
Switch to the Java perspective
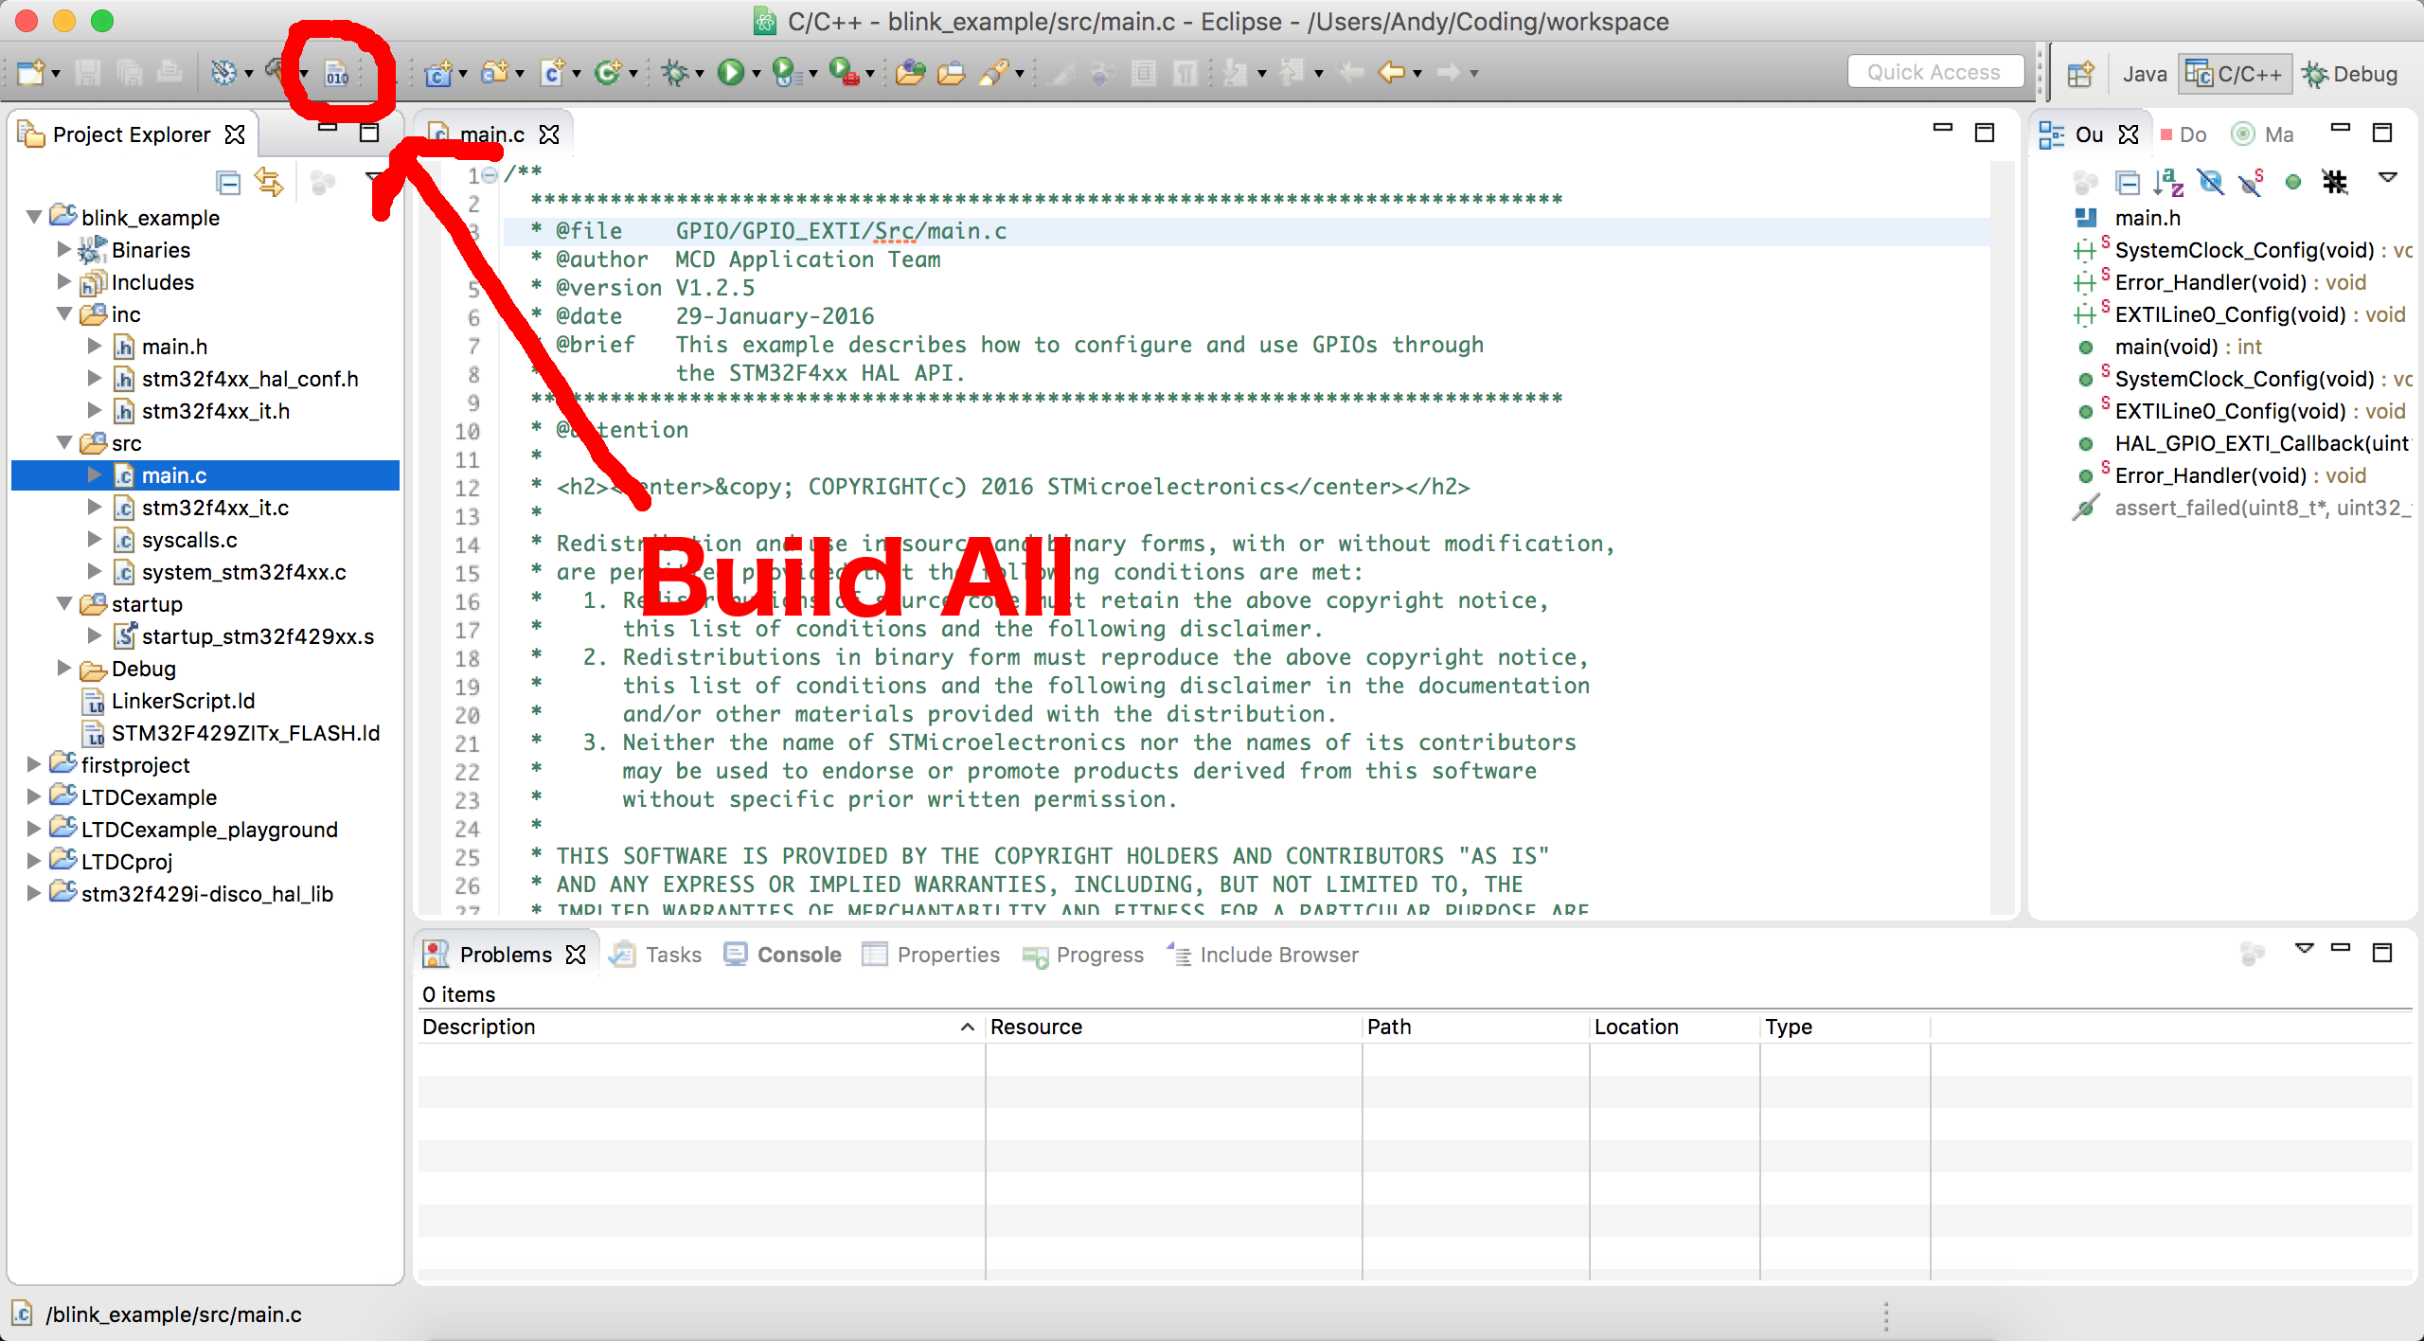[2145, 74]
